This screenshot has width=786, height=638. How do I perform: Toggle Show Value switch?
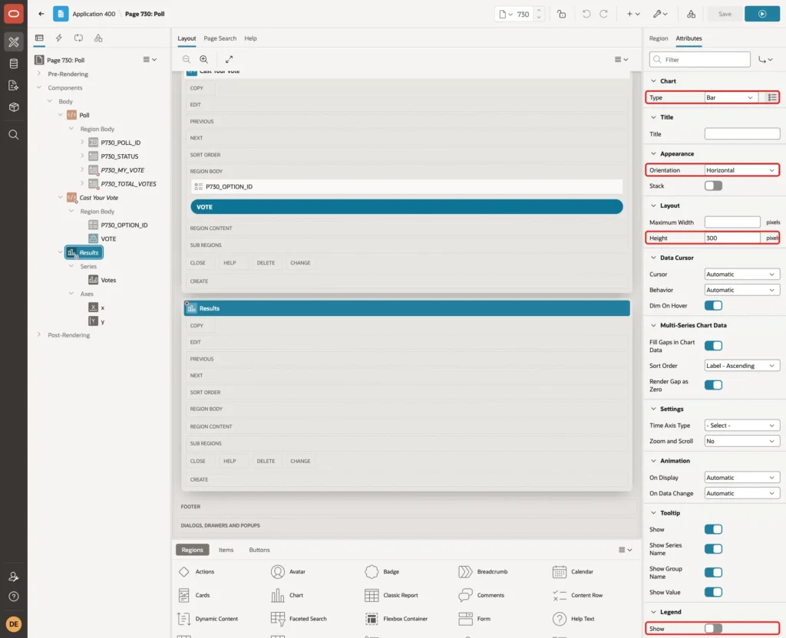(713, 592)
